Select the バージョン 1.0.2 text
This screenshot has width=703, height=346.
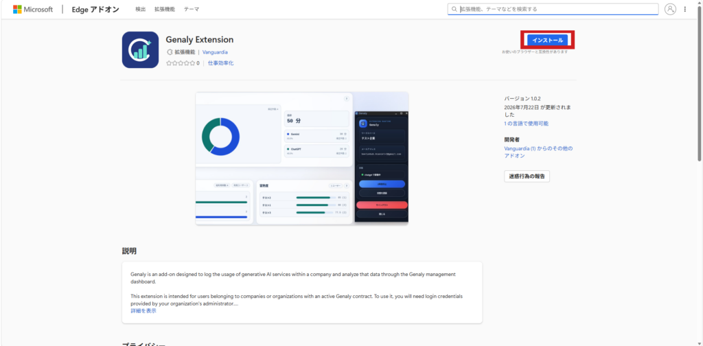[x=524, y=99]
